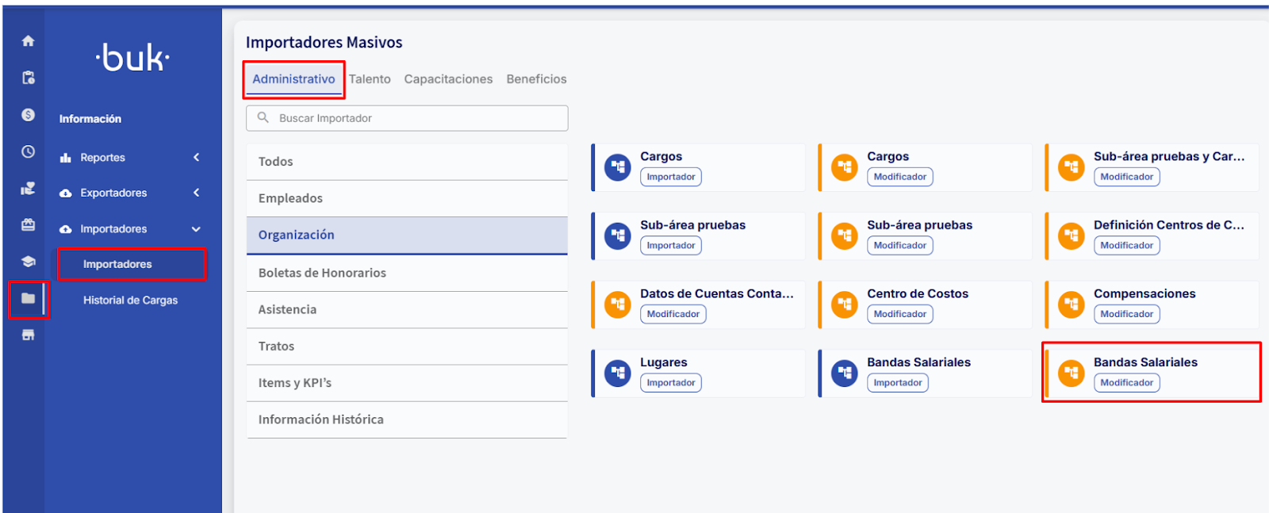Open the clock icon in sidebar
Viewport: 1269px width, 513px height.
(x=28, y=151)
